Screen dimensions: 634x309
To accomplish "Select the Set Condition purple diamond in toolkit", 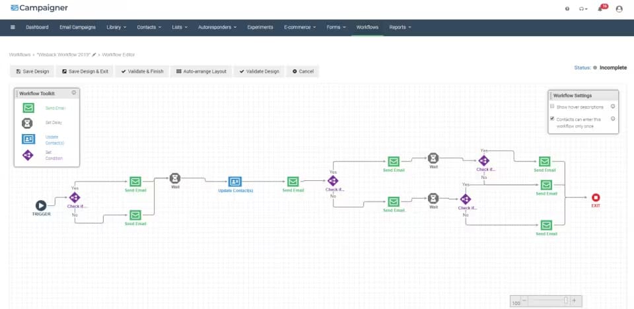I will coord(28,155).
